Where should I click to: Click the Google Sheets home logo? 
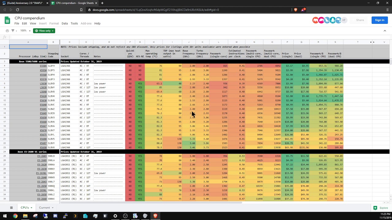[7, 20]
